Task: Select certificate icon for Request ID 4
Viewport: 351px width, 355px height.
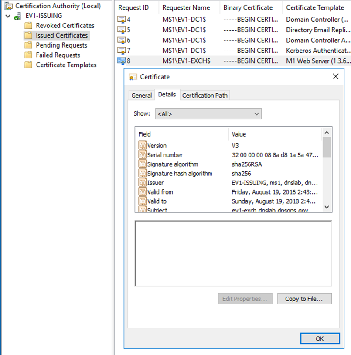Action: click(122, 20)
